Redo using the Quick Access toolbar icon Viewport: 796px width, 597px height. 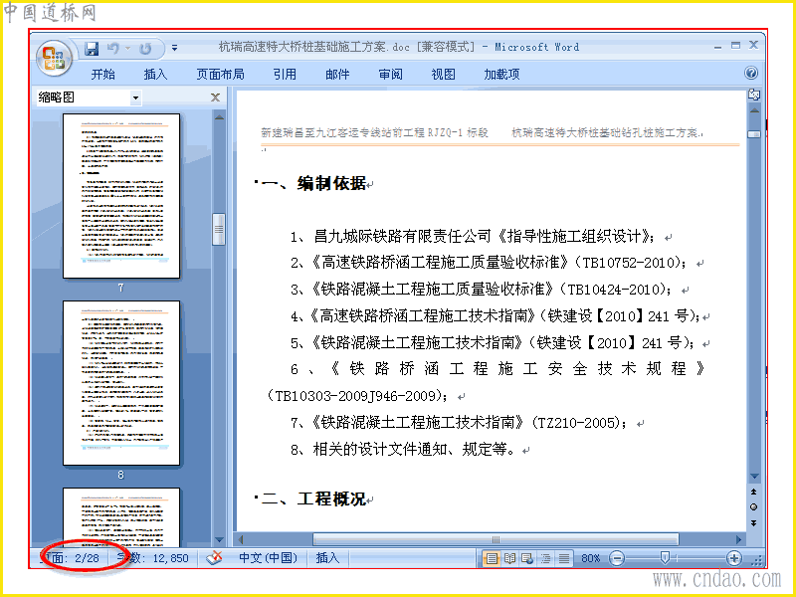145,48
